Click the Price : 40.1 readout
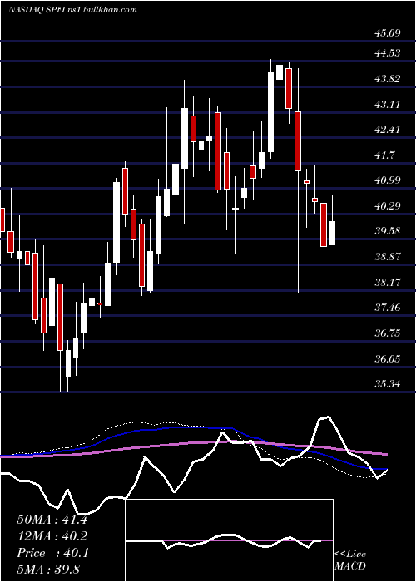The image size is (416, 582). point(52,553)
